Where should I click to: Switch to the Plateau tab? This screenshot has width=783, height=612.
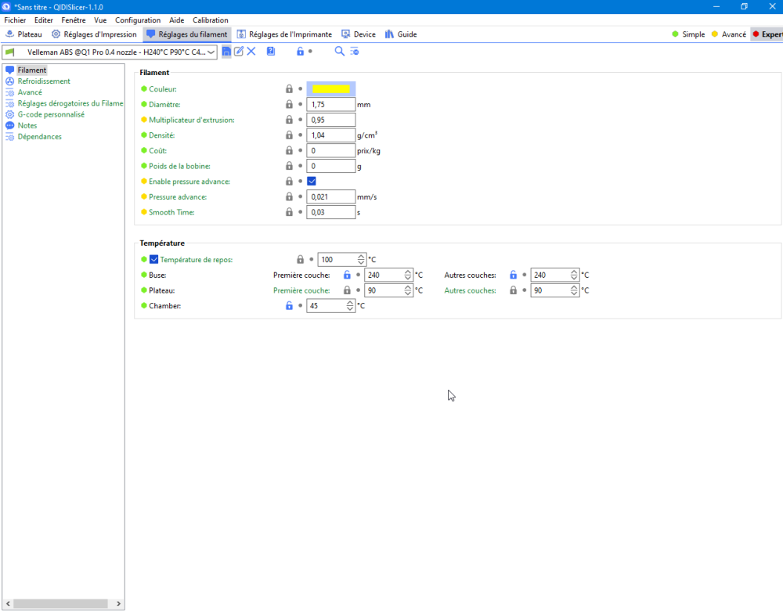tap(23, 34)
